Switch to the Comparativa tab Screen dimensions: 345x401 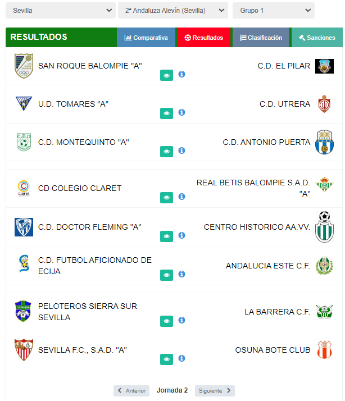pyautogui.click(x=146, y=38)
